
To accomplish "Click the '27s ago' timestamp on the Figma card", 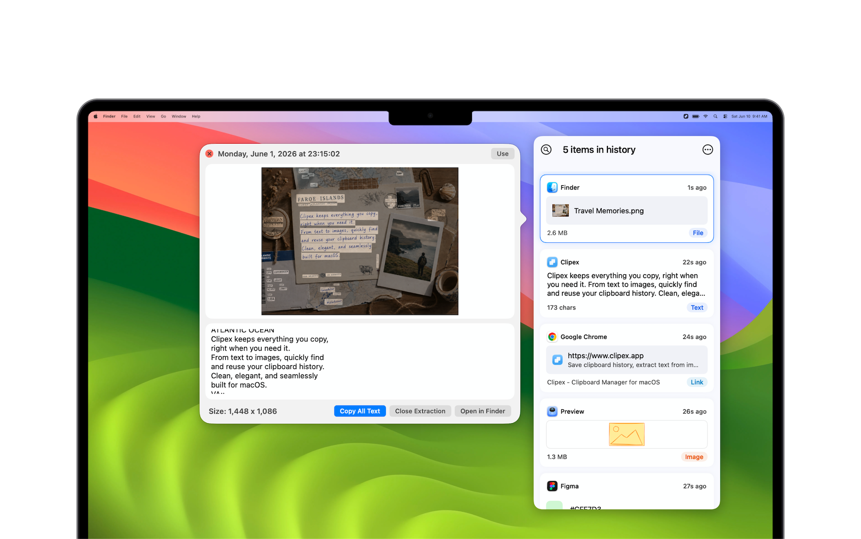I will pyautogui.click(x=695, y=486).
